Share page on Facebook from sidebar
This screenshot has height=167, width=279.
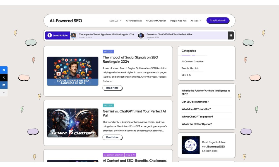(4, 70)
